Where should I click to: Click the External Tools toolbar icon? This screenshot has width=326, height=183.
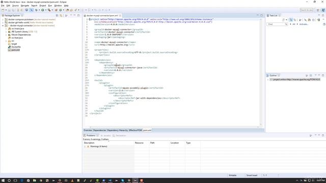[x=49, y=10]
